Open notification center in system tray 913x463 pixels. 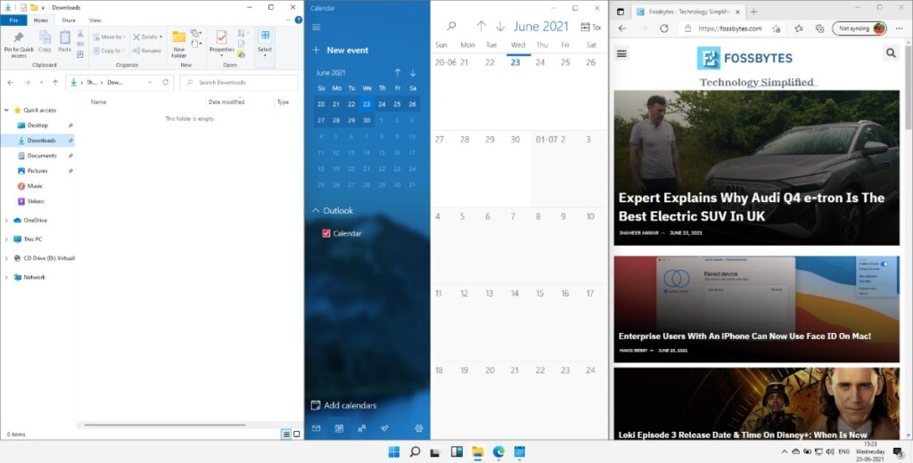pyautogui.click(x=899, y=452)
